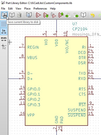Image resolution: width=101 pixels, height=135 pixels.
Task: Switch units to inches
Action: click(x=4, y=32)
